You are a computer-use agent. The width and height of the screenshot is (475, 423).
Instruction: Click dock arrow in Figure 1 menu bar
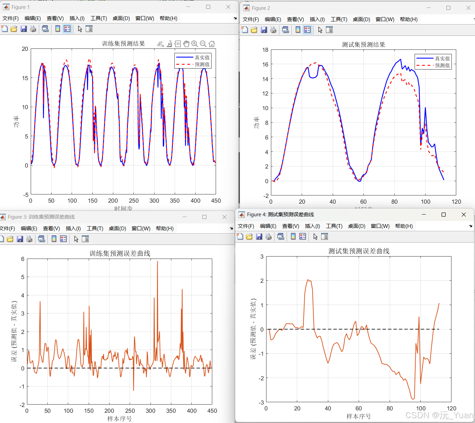pyautogui.click(x=235, y=18)
